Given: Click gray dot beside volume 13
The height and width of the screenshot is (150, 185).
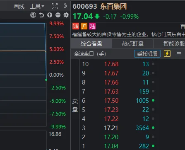Looking at the screenshot, I should 153,64.
